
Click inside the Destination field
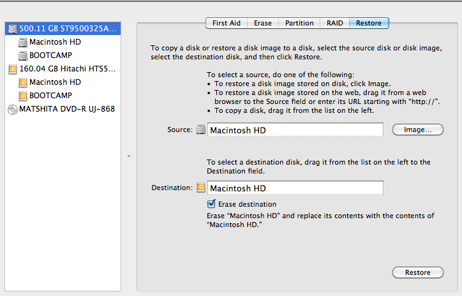point(295,188)
